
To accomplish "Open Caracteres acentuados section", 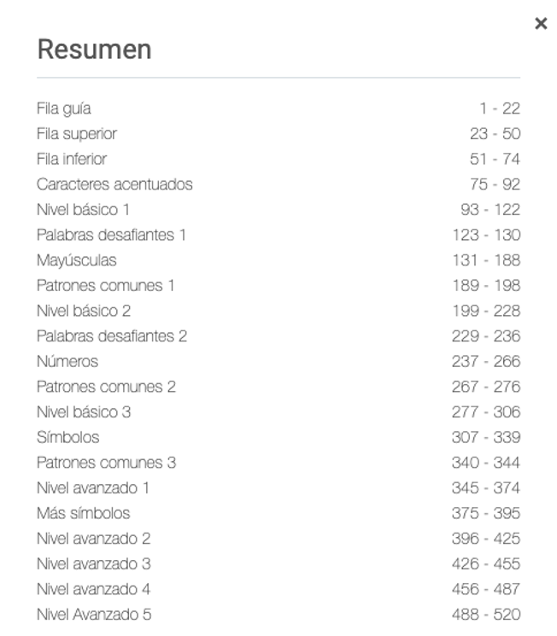I will 114,184.
